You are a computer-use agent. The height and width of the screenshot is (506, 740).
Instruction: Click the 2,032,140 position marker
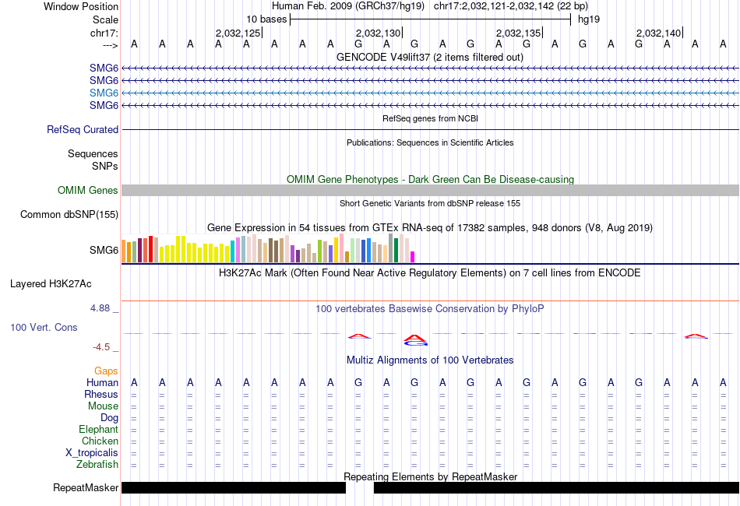pyautogui.click(x=659, y=33)
